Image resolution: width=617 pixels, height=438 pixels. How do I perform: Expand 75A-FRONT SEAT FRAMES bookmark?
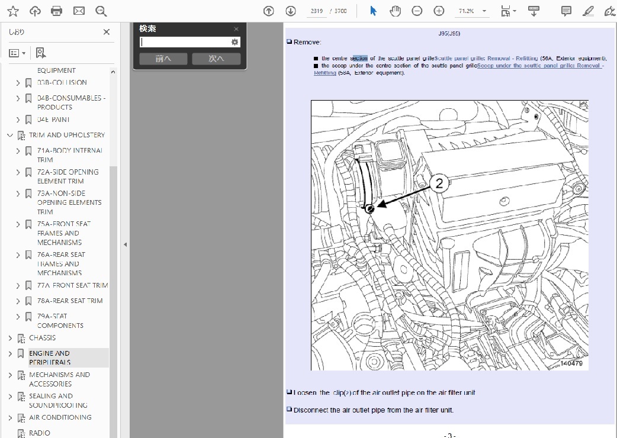[18, 224]
